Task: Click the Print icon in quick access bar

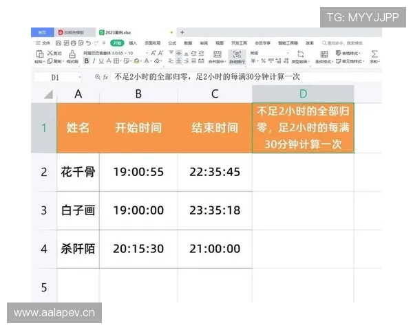Action: (74, 43)
